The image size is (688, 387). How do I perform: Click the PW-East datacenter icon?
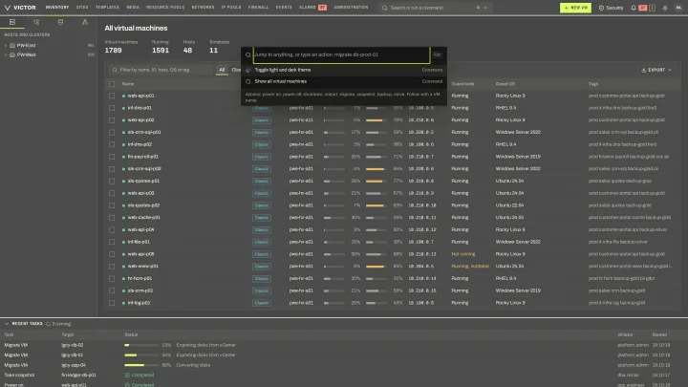click(12, 45)
